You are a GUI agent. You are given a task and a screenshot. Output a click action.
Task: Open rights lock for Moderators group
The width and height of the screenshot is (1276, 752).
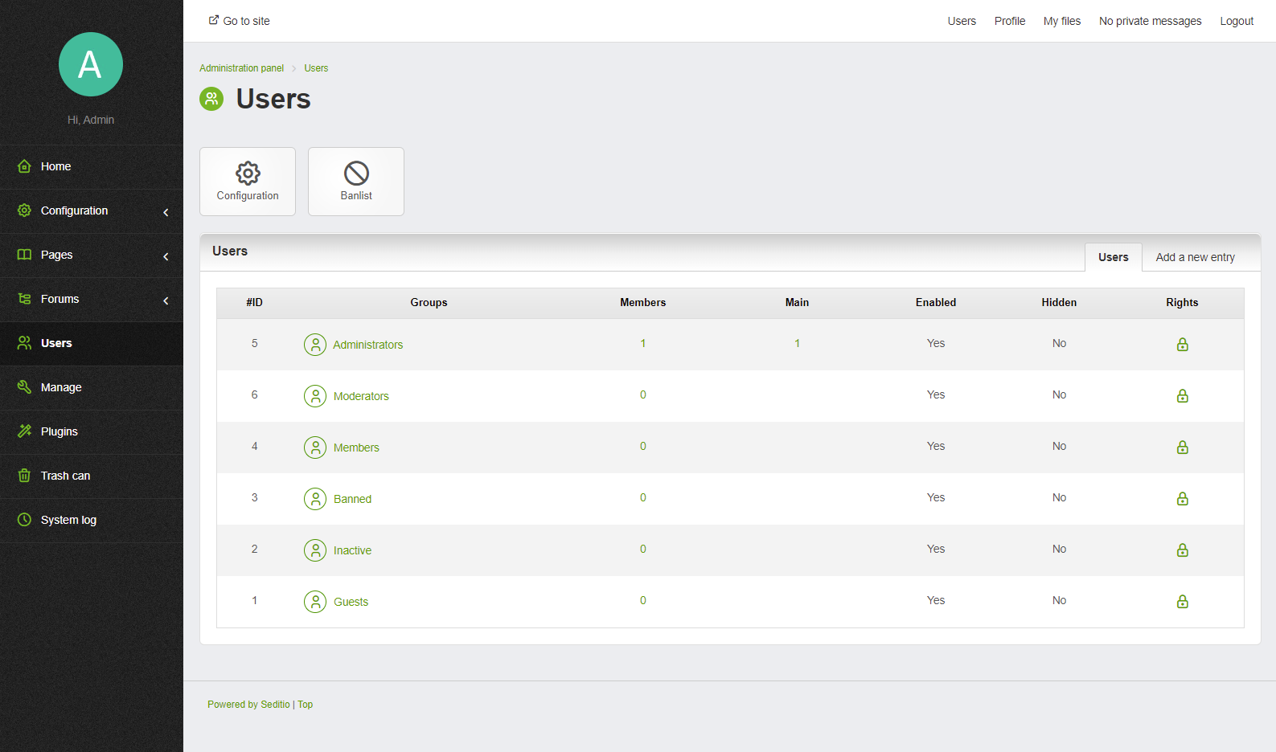[1182, 396]
